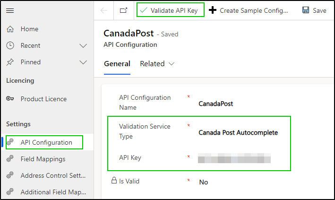This screenshot has height=200, width=335.
Task: Switch to the General tab
Action: 117,64
